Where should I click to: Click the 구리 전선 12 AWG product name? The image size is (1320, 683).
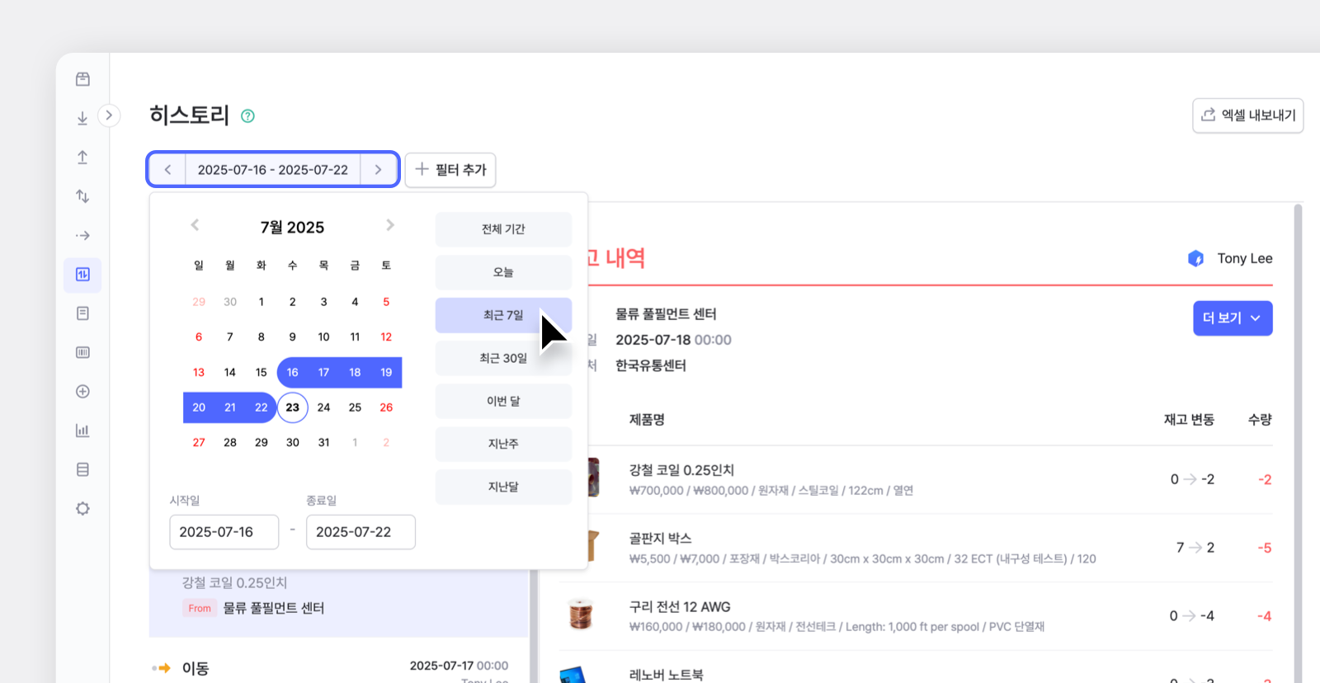pos(680,607)
